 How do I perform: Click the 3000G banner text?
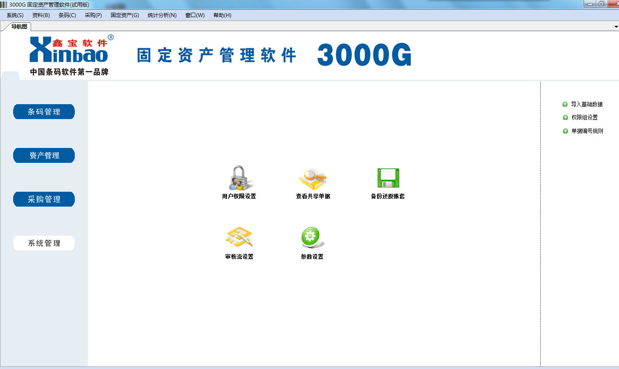364,55
